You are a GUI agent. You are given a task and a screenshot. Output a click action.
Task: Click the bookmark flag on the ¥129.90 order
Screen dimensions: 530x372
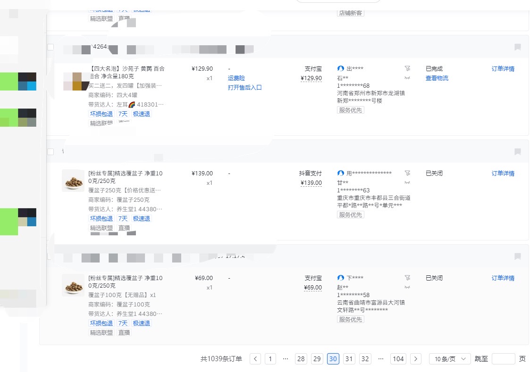click(x=517, y=47)
